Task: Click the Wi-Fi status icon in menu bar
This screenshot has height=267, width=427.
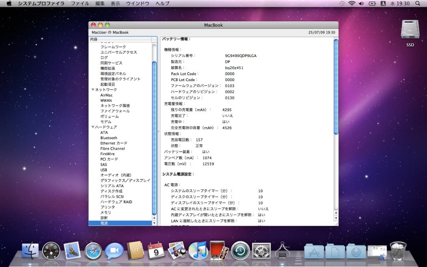Action: (x=351, y=4)
